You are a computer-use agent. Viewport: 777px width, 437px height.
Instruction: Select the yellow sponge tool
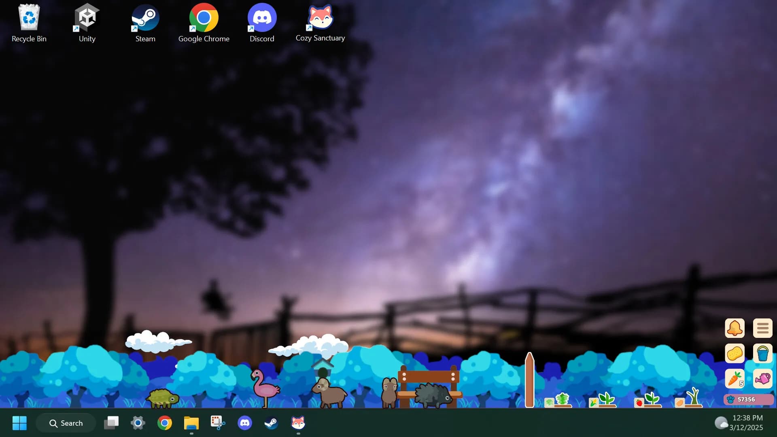pyautogui.click(x=735, y=353)
